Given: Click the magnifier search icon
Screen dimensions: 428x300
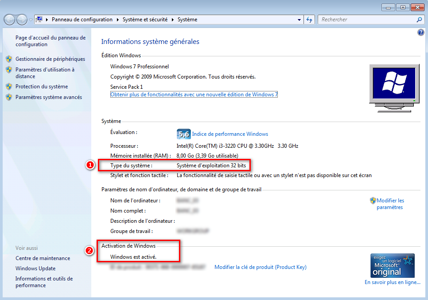Looking at the screenshot, I should coord(419,20).
